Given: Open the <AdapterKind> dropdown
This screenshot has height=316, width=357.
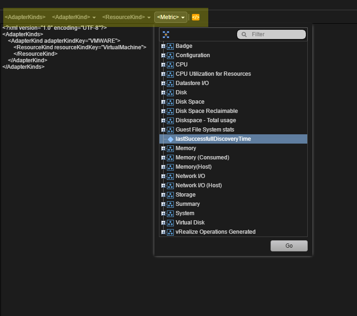Looking at the screenshot, I should click(74, 17).
